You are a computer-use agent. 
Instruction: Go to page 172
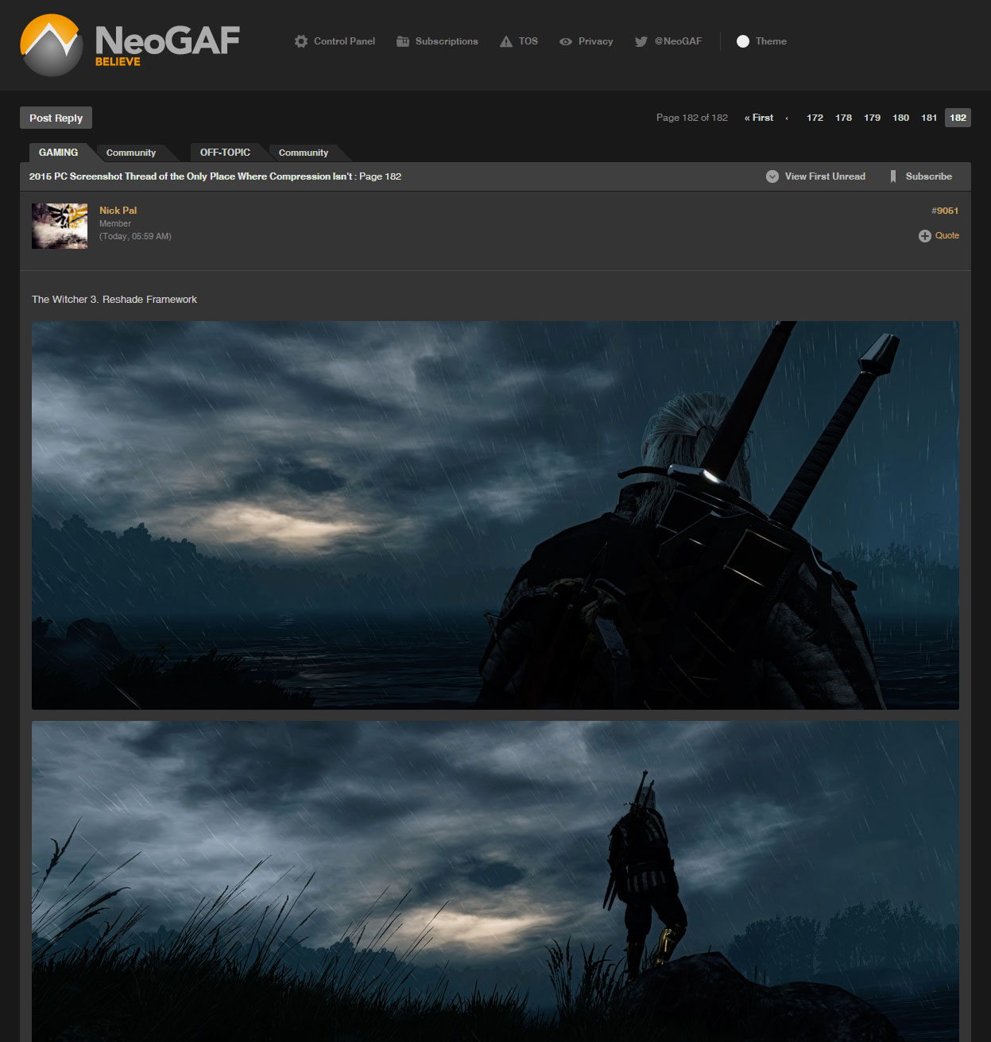(x=815, y=118)
